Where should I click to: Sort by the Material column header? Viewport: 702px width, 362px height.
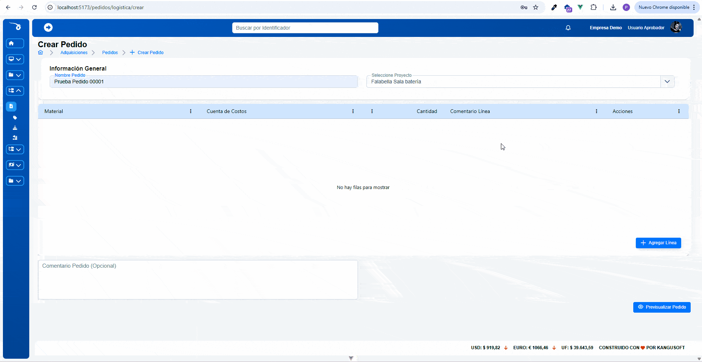[54, 111]
